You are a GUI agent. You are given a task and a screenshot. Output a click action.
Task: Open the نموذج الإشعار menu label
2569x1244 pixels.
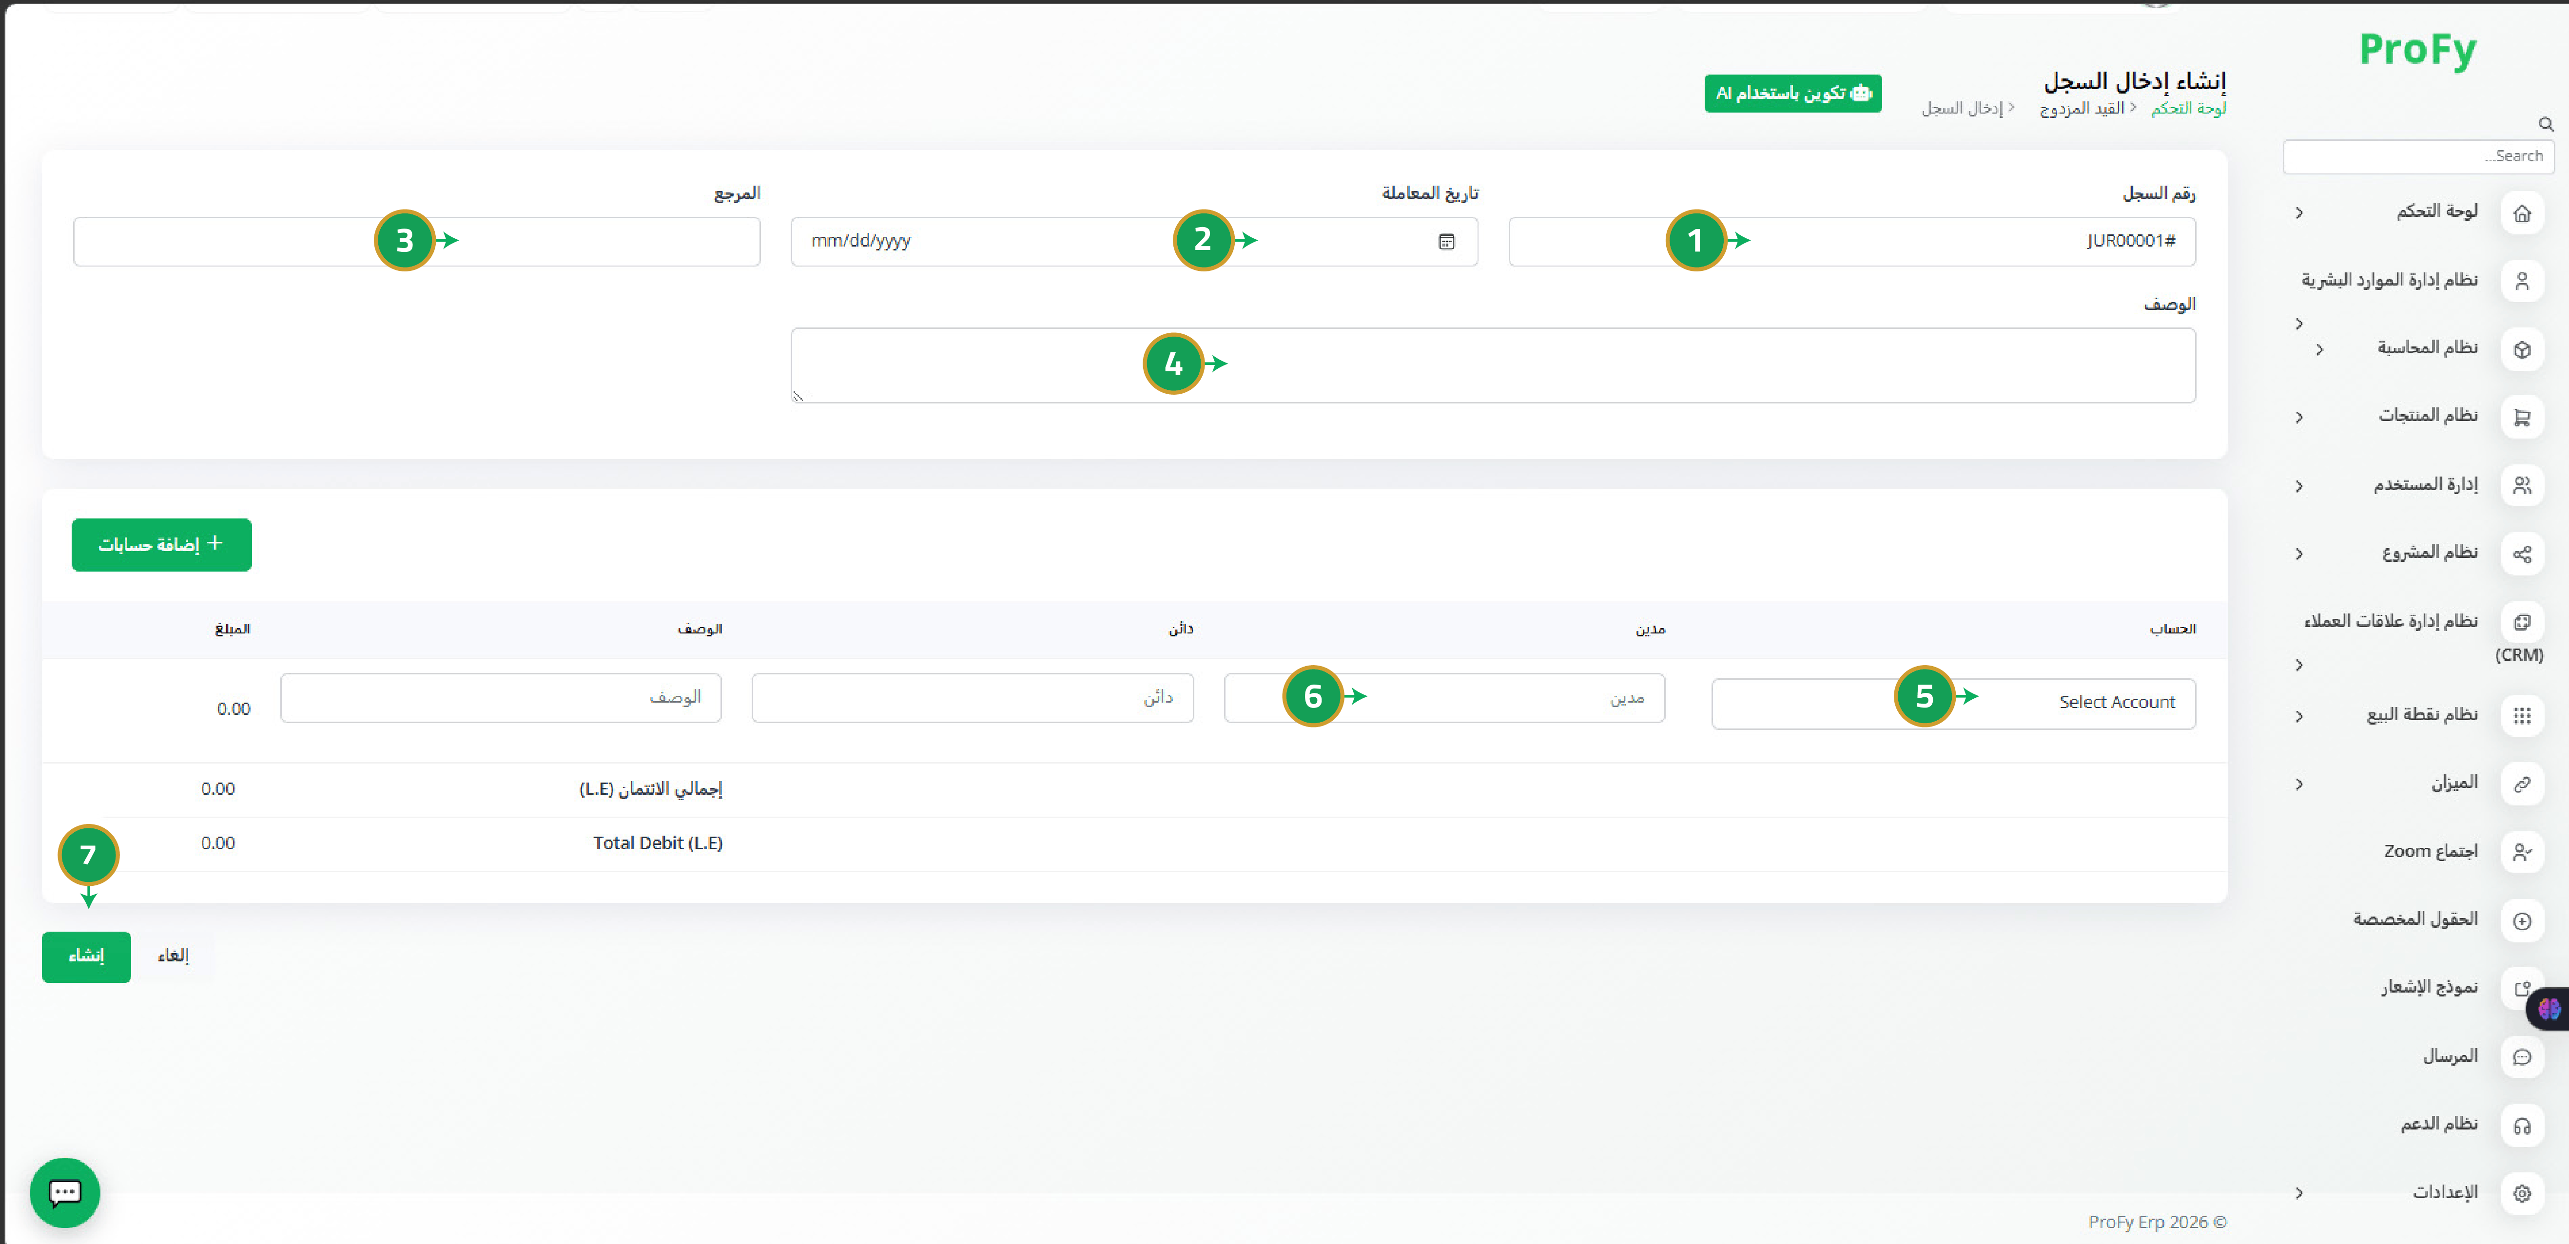pos(2430,987)
